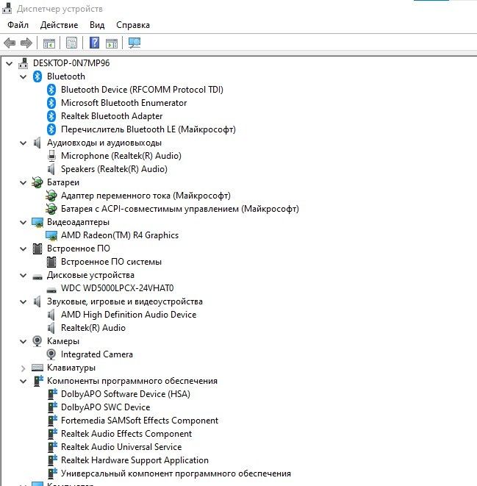Click the Integrated Camera webcam icon

[51, 354]
